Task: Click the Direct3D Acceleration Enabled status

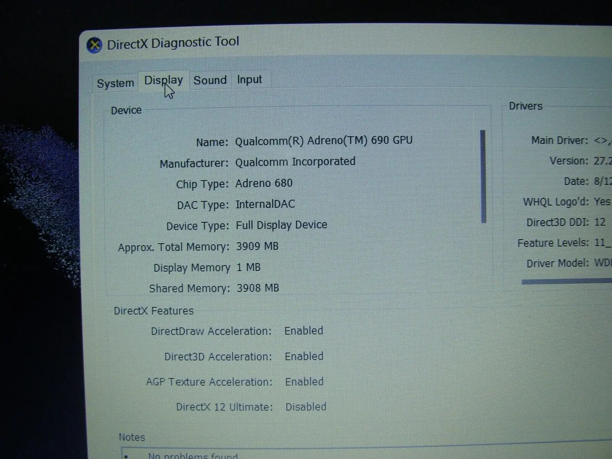Action: coord(304,356)
